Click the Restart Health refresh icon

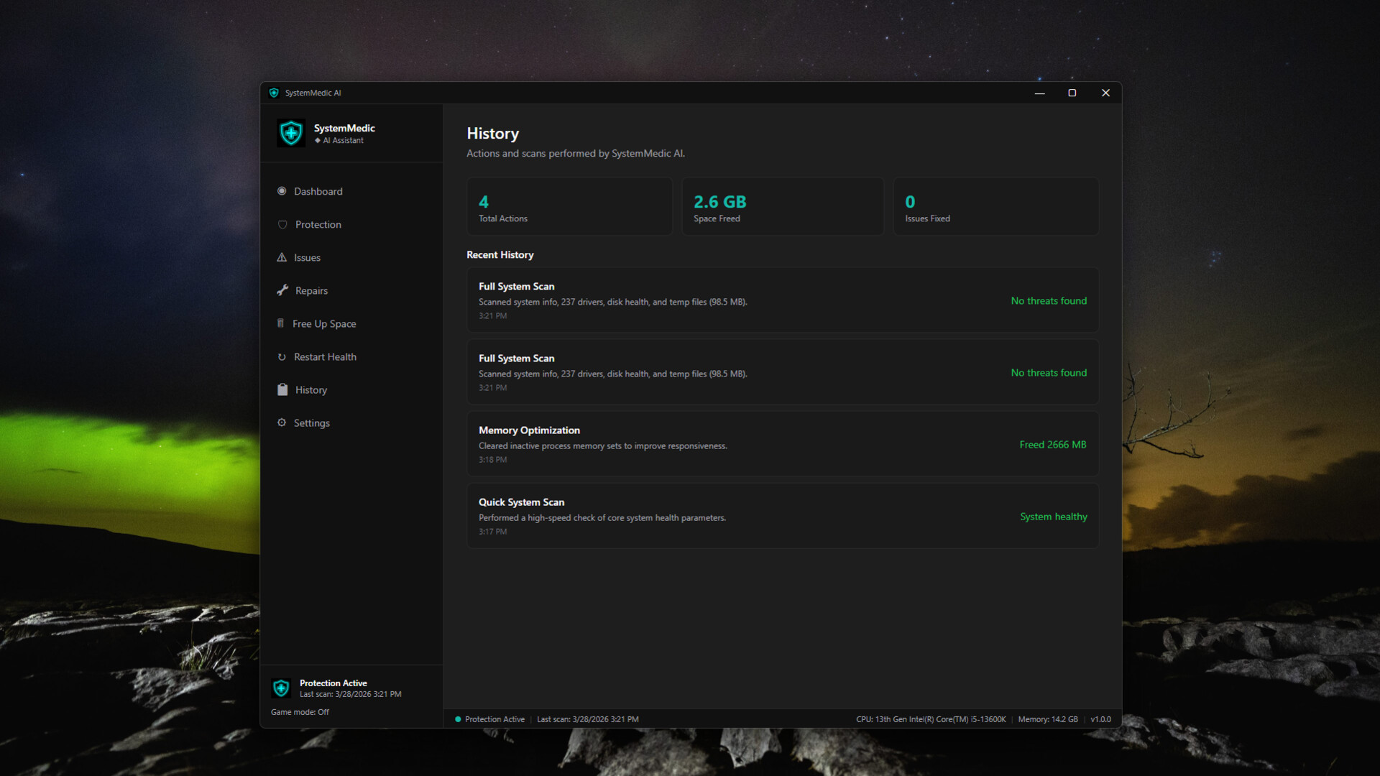282,357
